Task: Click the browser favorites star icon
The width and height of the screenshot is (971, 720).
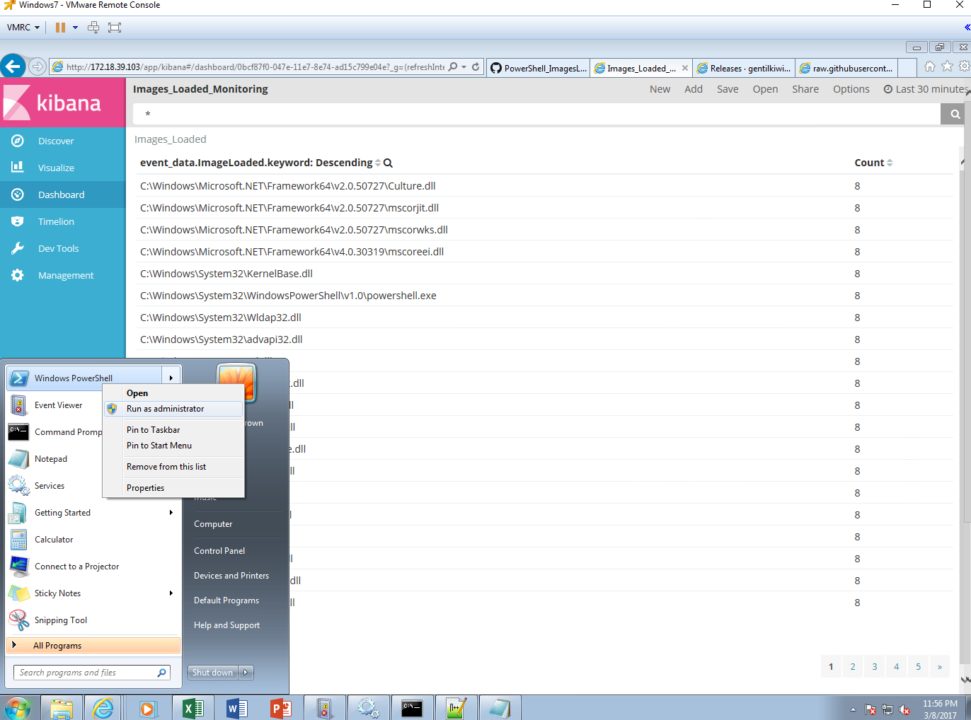Action: pyautogui.click(x=947, y=66)
